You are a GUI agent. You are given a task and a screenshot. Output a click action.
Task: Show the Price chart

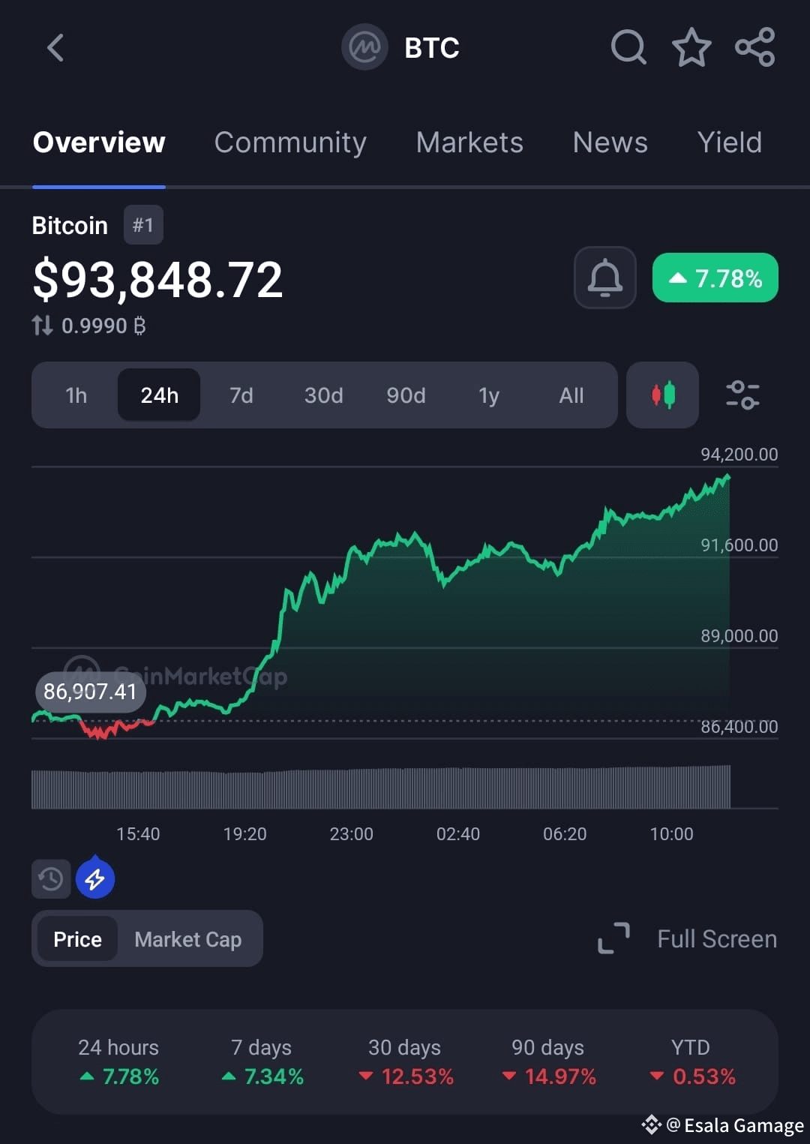pos(77,939)
